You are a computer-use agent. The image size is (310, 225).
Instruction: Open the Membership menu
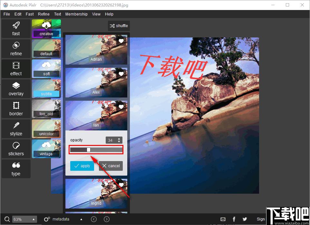coord(76,14)
